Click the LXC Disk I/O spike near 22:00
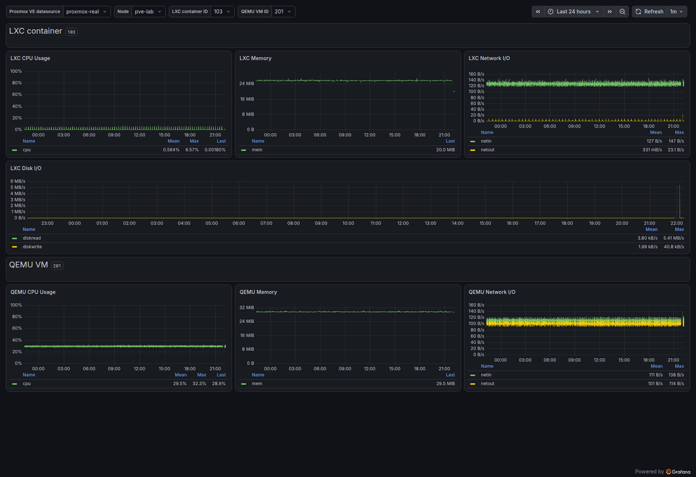Viewport: 696px width, 477px height. pos(679,201)
